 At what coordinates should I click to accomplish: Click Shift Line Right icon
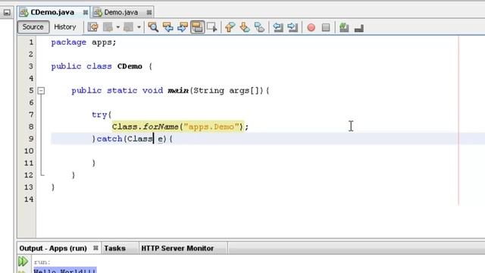[293, 27]
